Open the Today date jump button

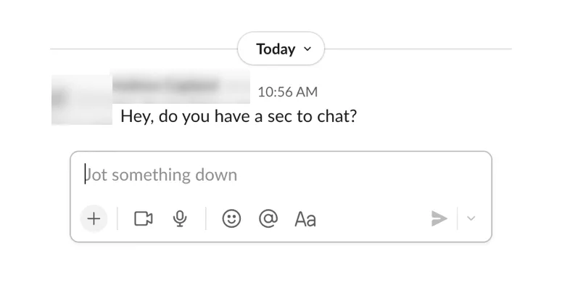(281, 49)
